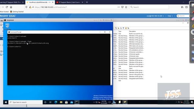The image size is (194, 109).
Task: Open the page actions three-dot menu
Action: click(x=119, y=7)
